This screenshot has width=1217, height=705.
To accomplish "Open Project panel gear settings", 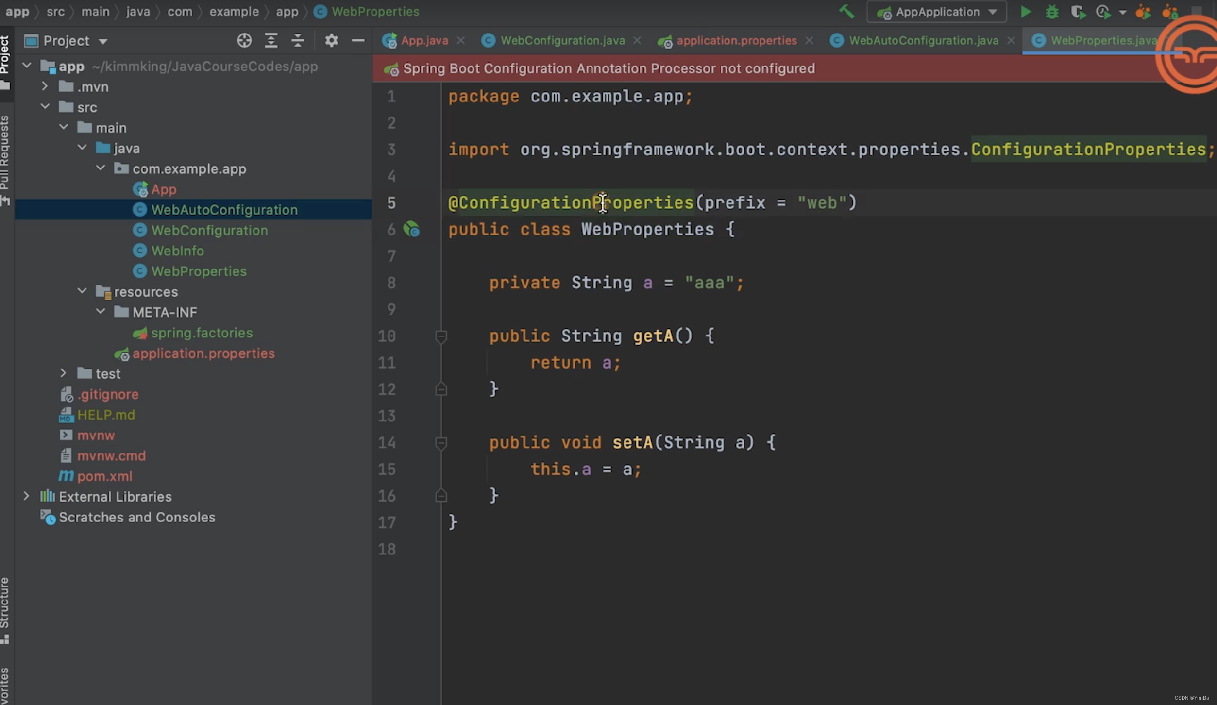I will 331,40.
